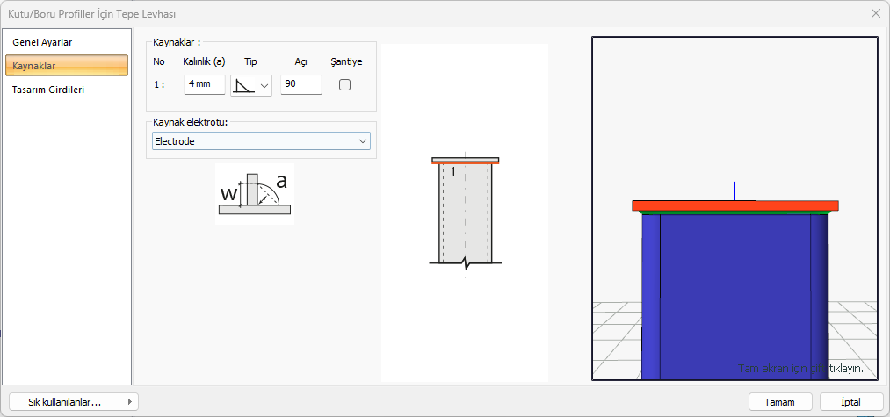Screen dimensions: 890x417
Task: Click weld number 1 in the 2D drawing
Action: tap(453, 172)
